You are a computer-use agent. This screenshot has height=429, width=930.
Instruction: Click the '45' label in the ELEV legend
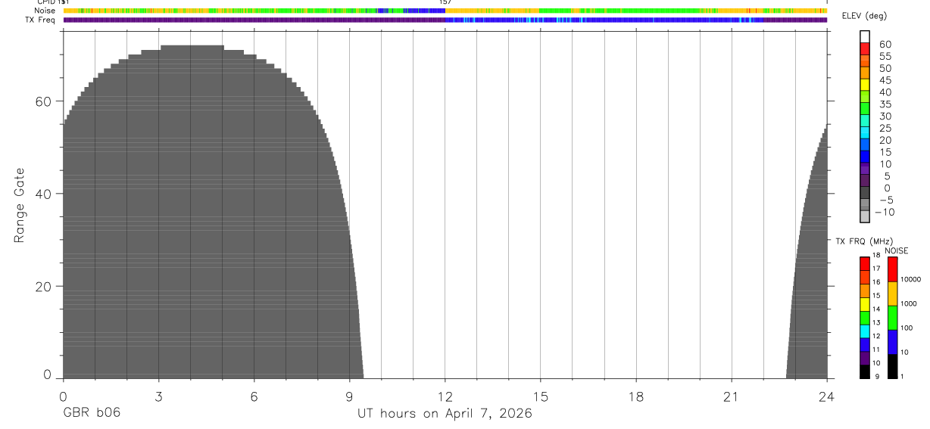885,80
